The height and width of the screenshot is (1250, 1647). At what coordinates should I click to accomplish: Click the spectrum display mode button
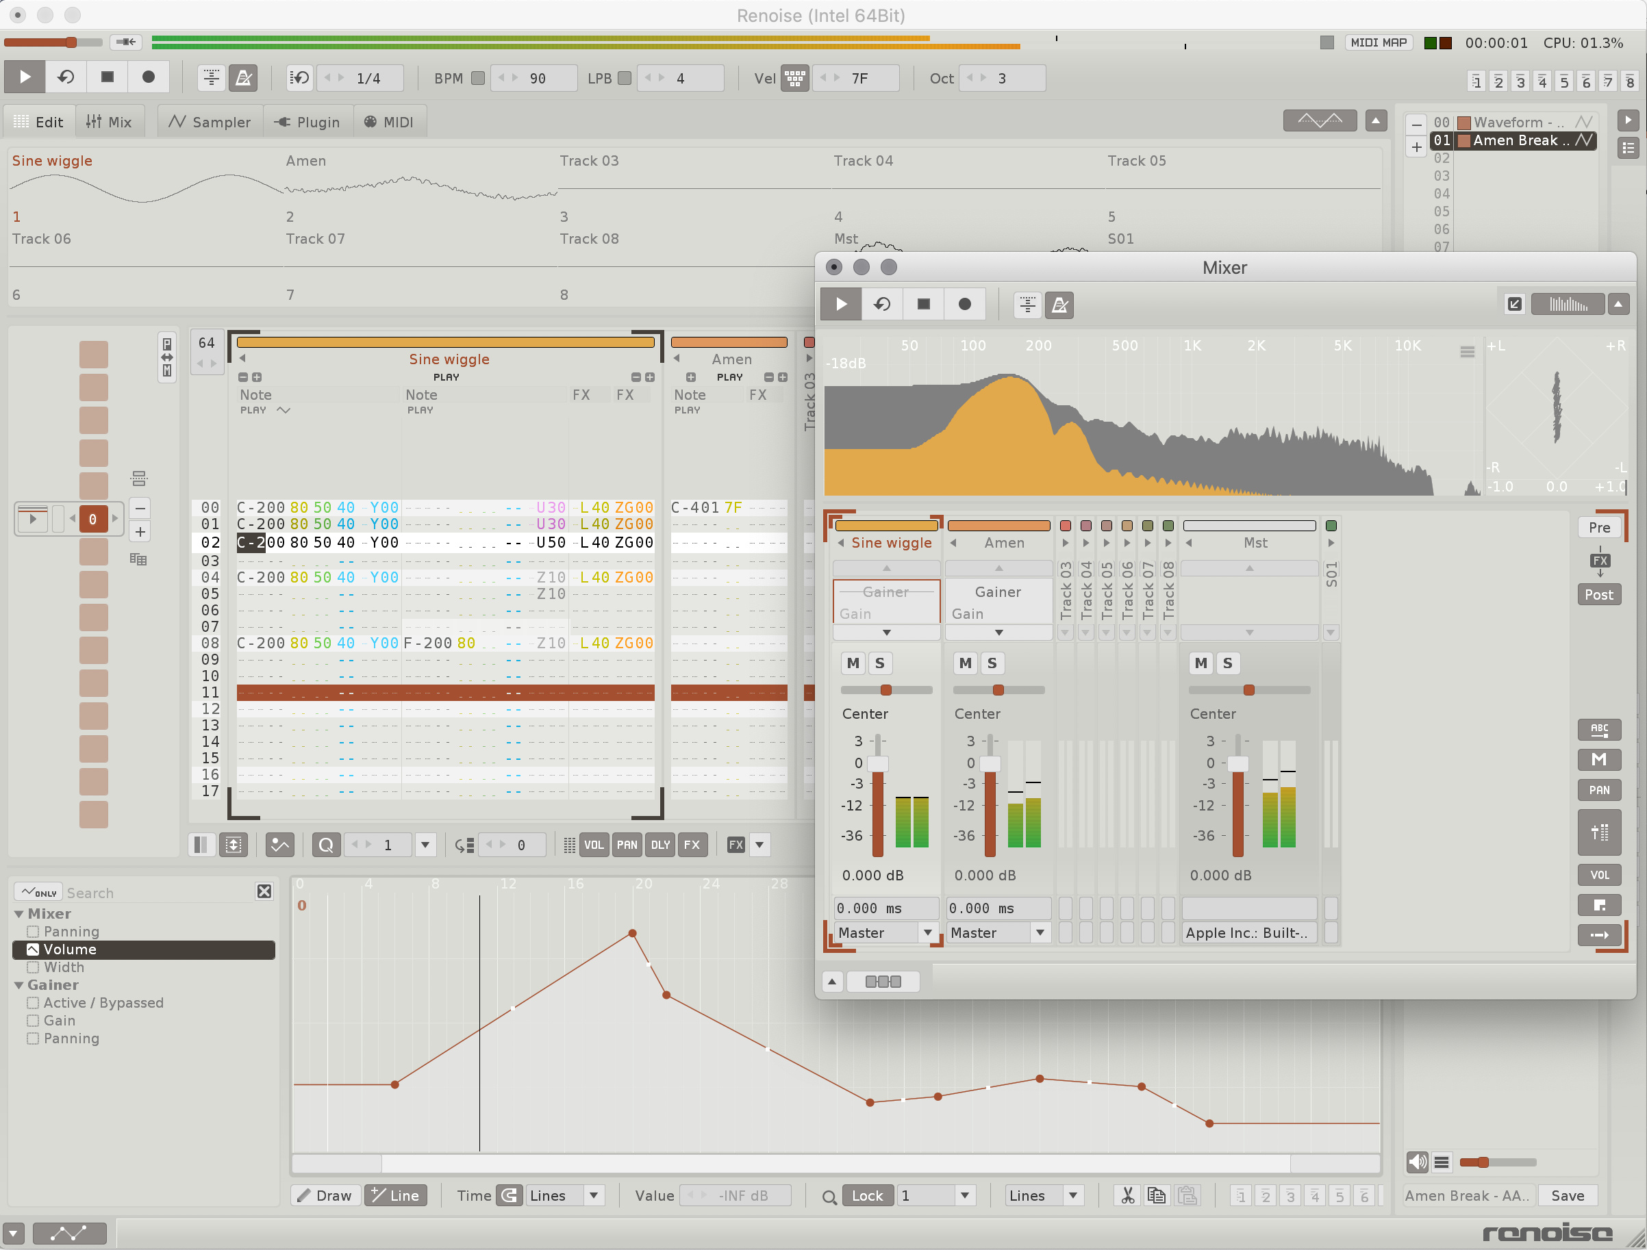pos(1568,304)
